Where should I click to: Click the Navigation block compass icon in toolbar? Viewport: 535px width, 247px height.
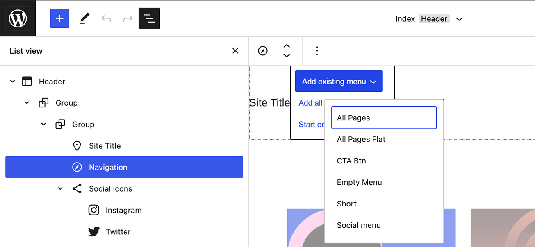[263, 51]
